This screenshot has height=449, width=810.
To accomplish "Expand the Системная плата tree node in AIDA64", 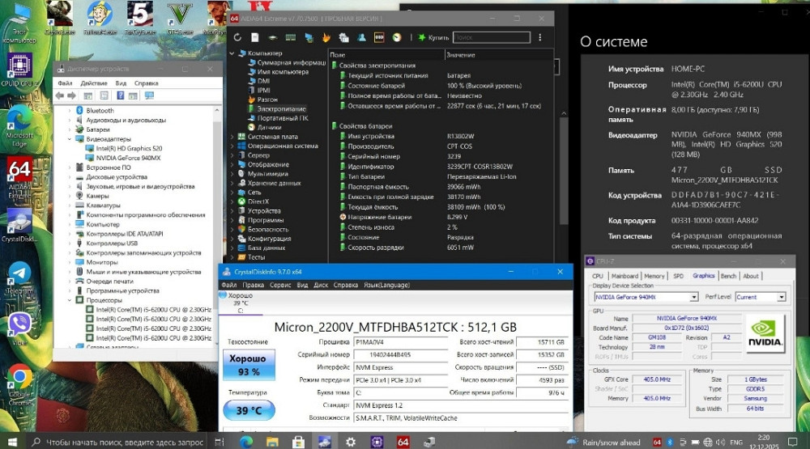I will 232,137.
